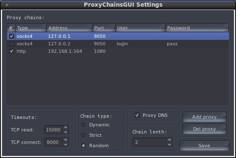Click the Chain lenth value field
This screenshot has width=236, height=158.
[x=150, y=142]
